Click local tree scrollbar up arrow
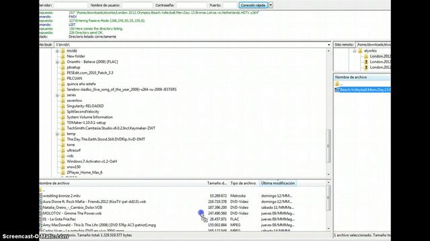The width and height of the screenshot is (430, 241). [329, 51]
